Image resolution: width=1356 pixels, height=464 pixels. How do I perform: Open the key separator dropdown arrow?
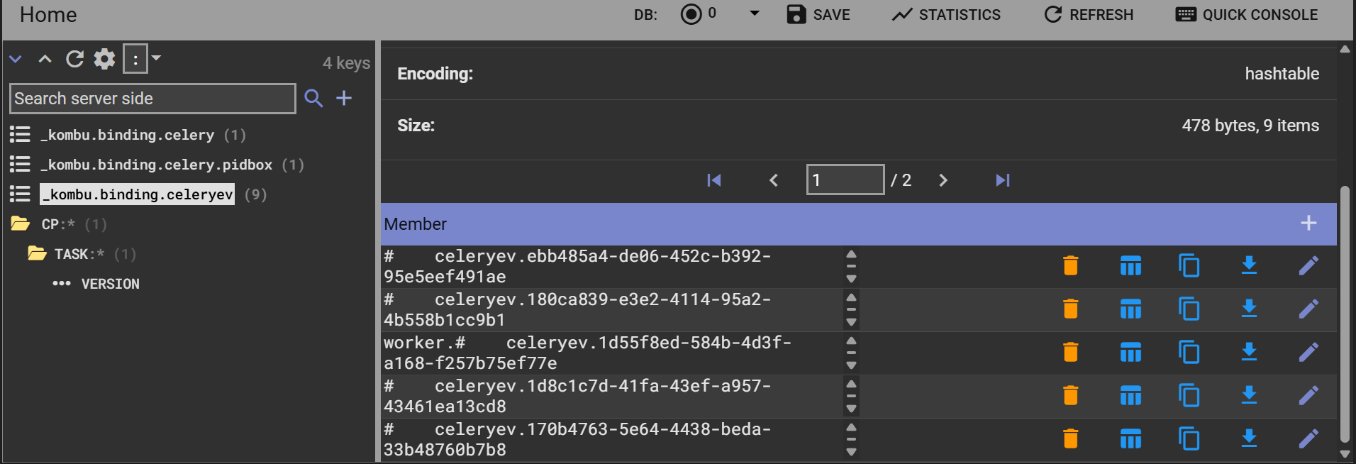(x=157, y=58)
